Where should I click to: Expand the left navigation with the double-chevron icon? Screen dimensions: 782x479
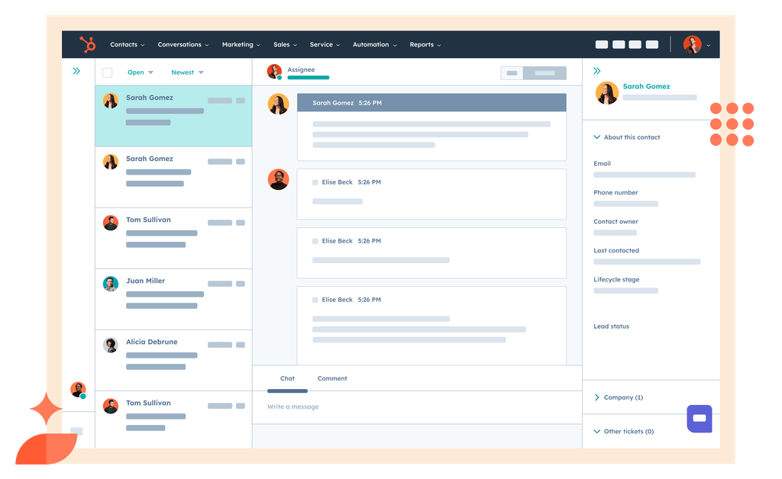76,70
